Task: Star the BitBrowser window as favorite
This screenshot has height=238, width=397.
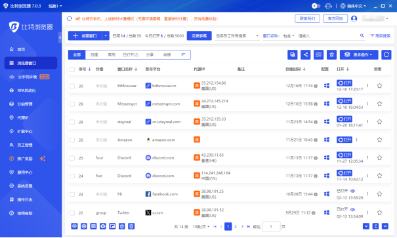Action: click(x=379, y=86)
